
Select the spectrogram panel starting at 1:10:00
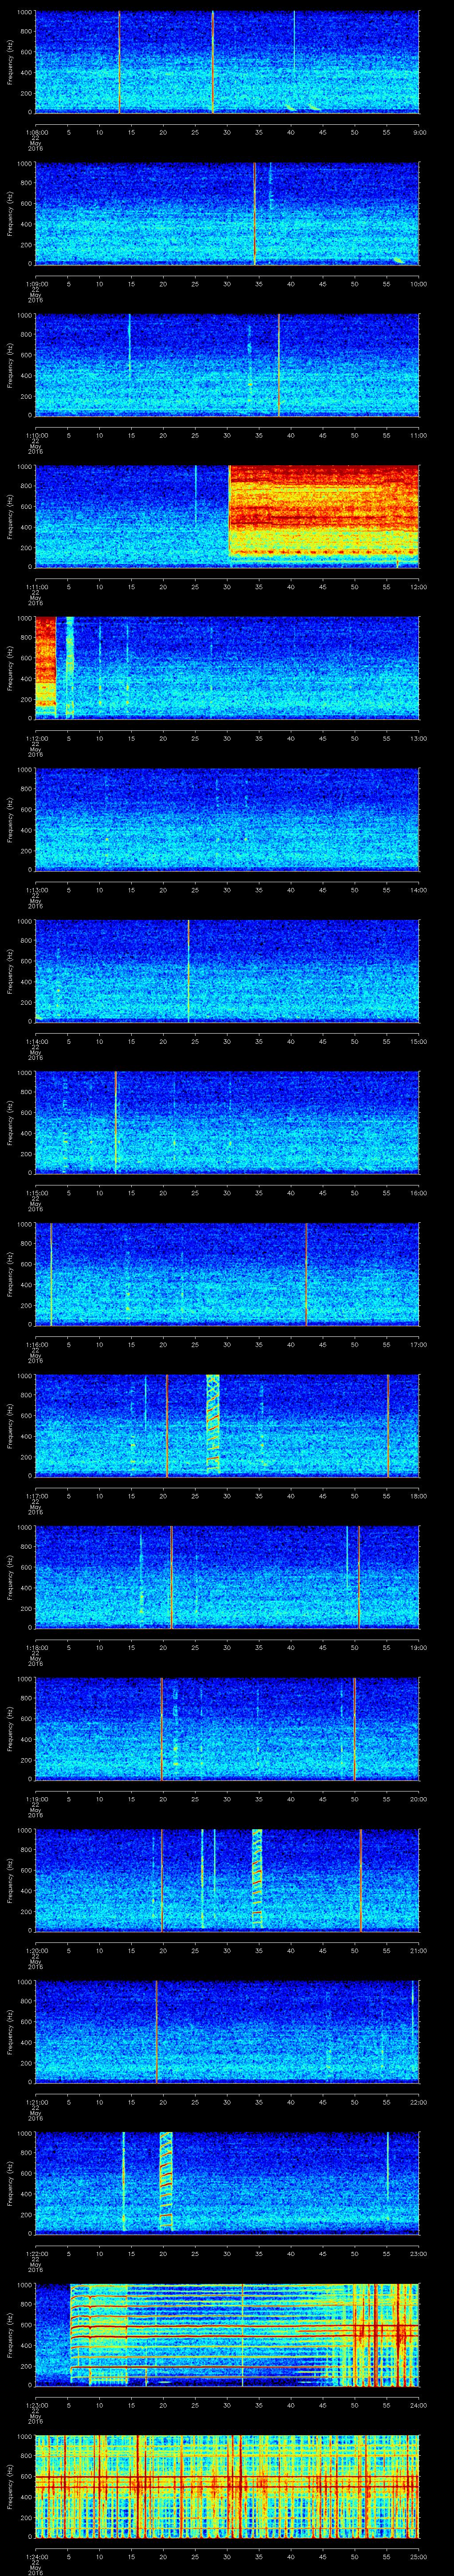[x=227, y=365]
